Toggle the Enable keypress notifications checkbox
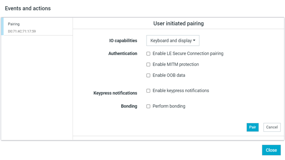 [x=148, y=91]
